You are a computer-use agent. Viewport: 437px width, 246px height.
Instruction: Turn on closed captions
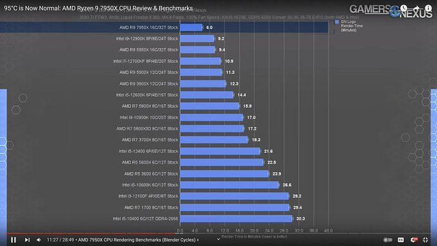[x=400, y=240]
